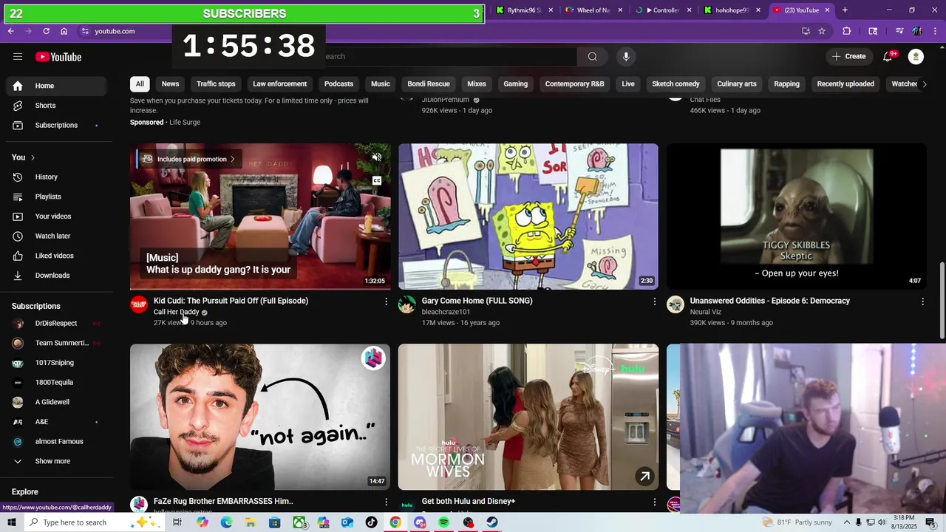
Task: Open Downloads in the sidebar
Action: click(56, 276)
